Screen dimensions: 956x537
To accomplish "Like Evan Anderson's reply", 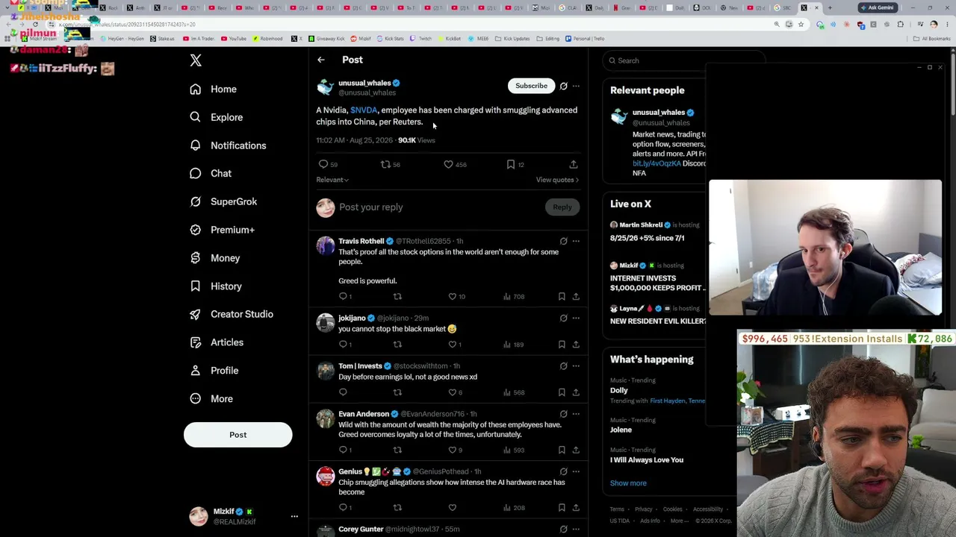I will click(x=452, y=450).
